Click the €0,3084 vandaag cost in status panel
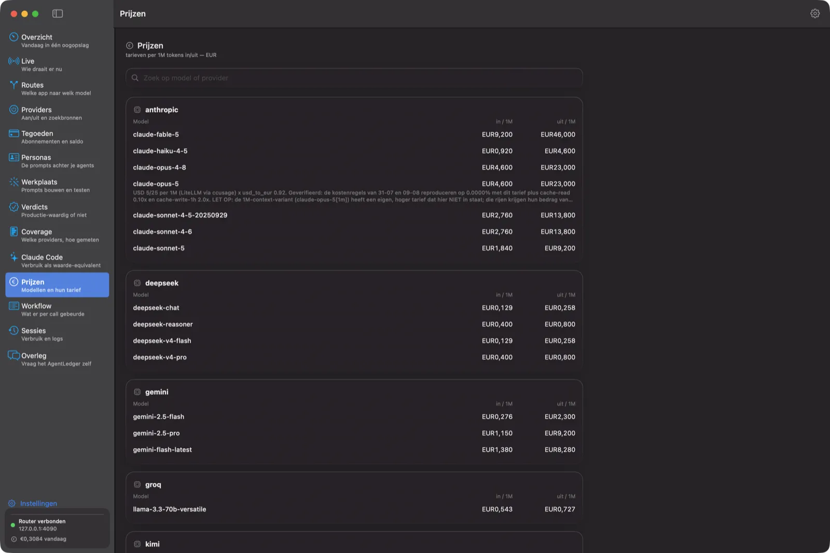 [43, 539]
